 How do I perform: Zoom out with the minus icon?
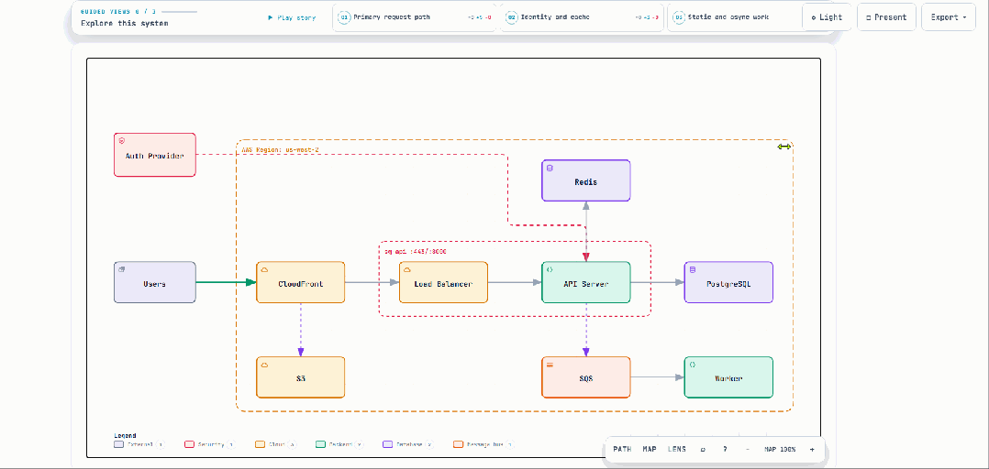point(748,450)
